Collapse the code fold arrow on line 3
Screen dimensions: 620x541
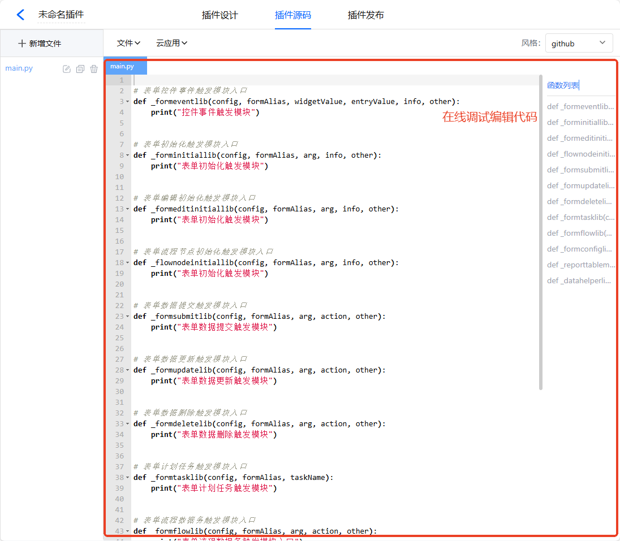(x=128, y=102)
